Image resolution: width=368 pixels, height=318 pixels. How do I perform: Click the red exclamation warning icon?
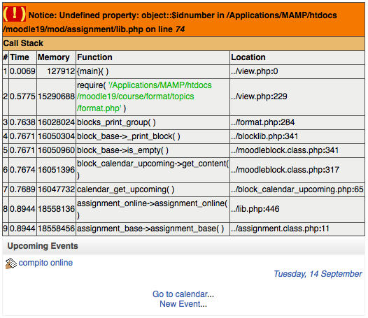[14, 14]
